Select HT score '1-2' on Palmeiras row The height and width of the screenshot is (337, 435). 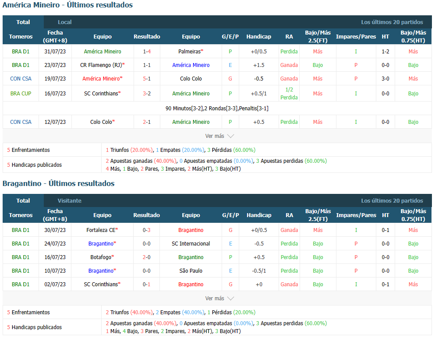pos(385,51)
